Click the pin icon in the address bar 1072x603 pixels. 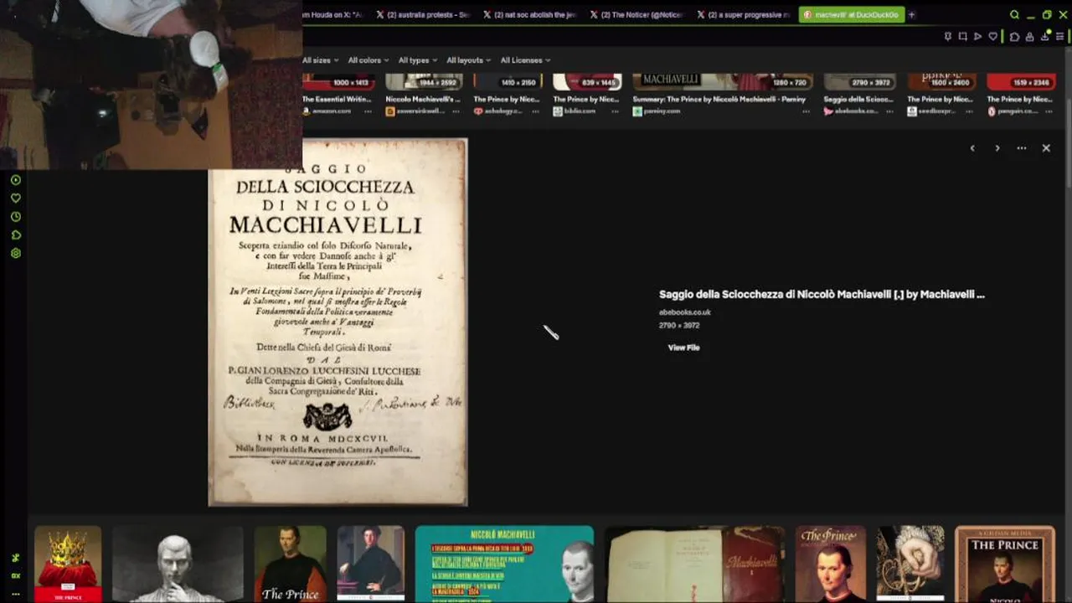point(947,37)
